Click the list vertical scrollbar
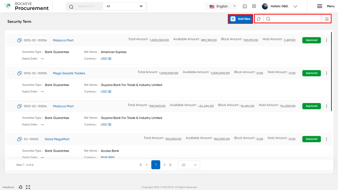 coord(331,71)
